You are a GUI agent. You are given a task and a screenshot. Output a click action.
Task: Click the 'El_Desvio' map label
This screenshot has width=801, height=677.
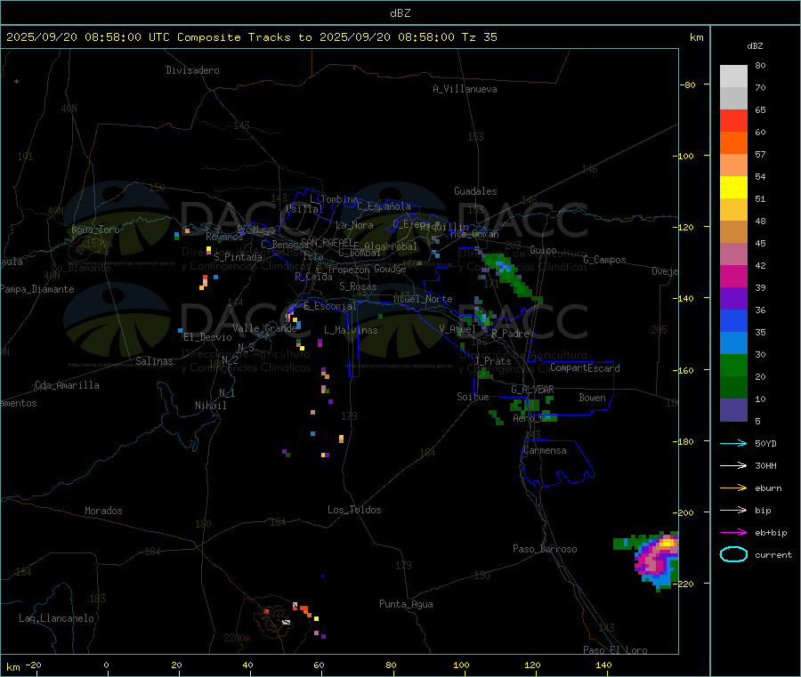point(207,337)
